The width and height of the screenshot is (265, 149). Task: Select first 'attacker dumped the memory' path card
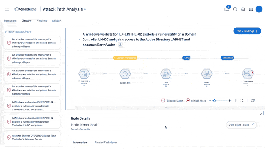tap(32, 43)
